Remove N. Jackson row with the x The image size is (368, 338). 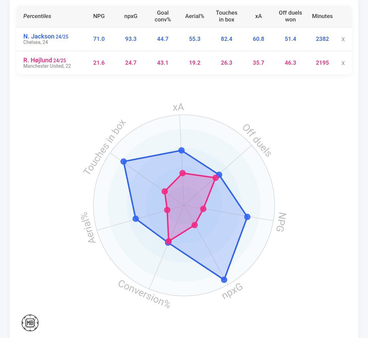coord(343,39)
